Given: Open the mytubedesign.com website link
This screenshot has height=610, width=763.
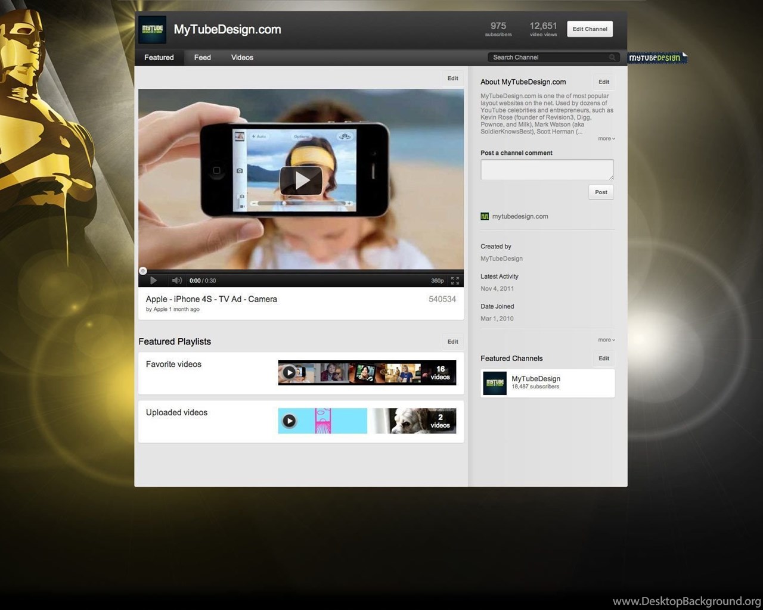Looking at the screenshot, I should (520, 216).
